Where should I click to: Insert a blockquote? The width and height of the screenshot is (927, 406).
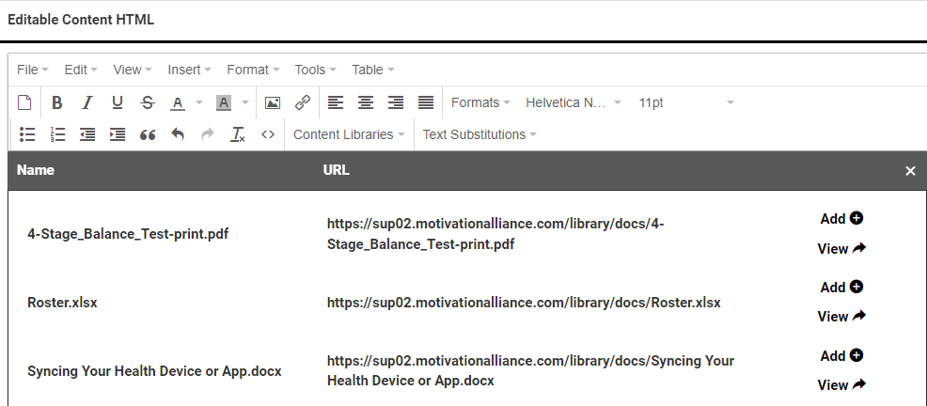point(148,134)
